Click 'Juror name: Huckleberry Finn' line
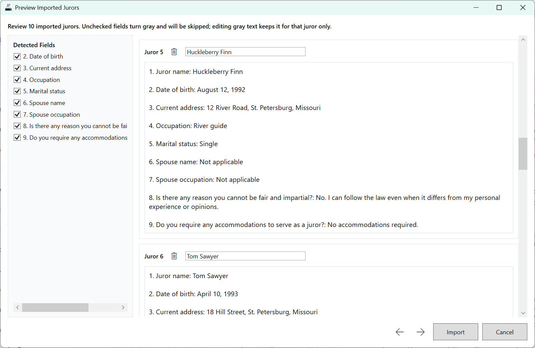The height and width of the screenshot is (348, 535). click(x=196, y=72)
